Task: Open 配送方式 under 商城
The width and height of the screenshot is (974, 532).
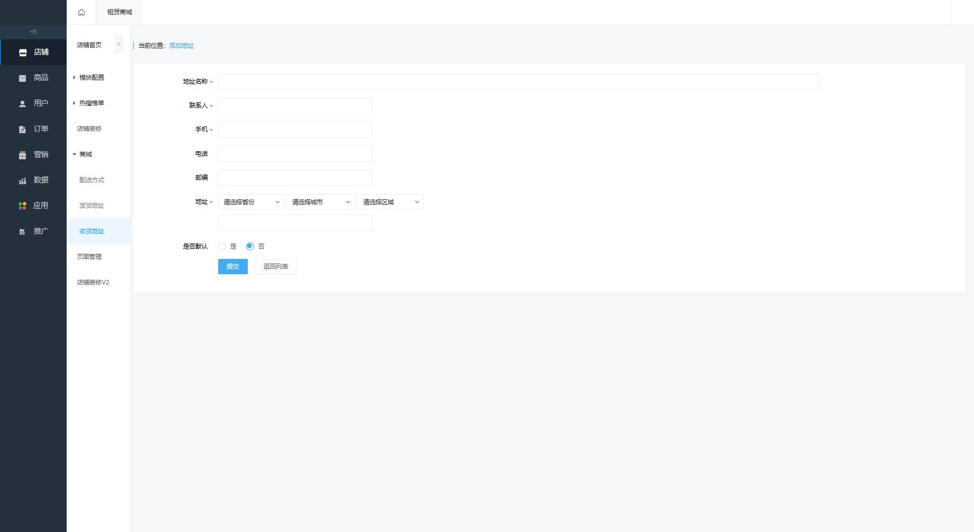Action: [x=92, y=180]
